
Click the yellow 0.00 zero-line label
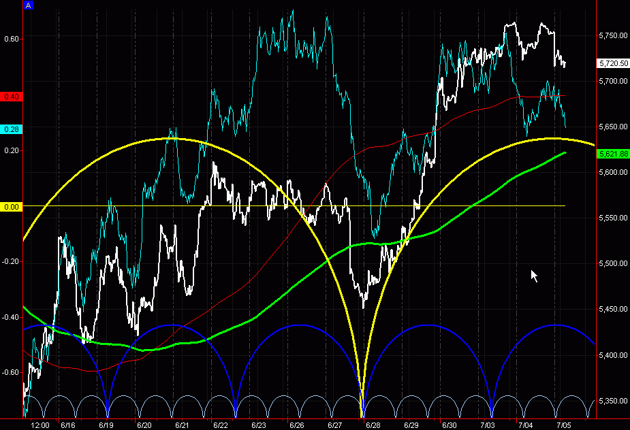[12, 207]
